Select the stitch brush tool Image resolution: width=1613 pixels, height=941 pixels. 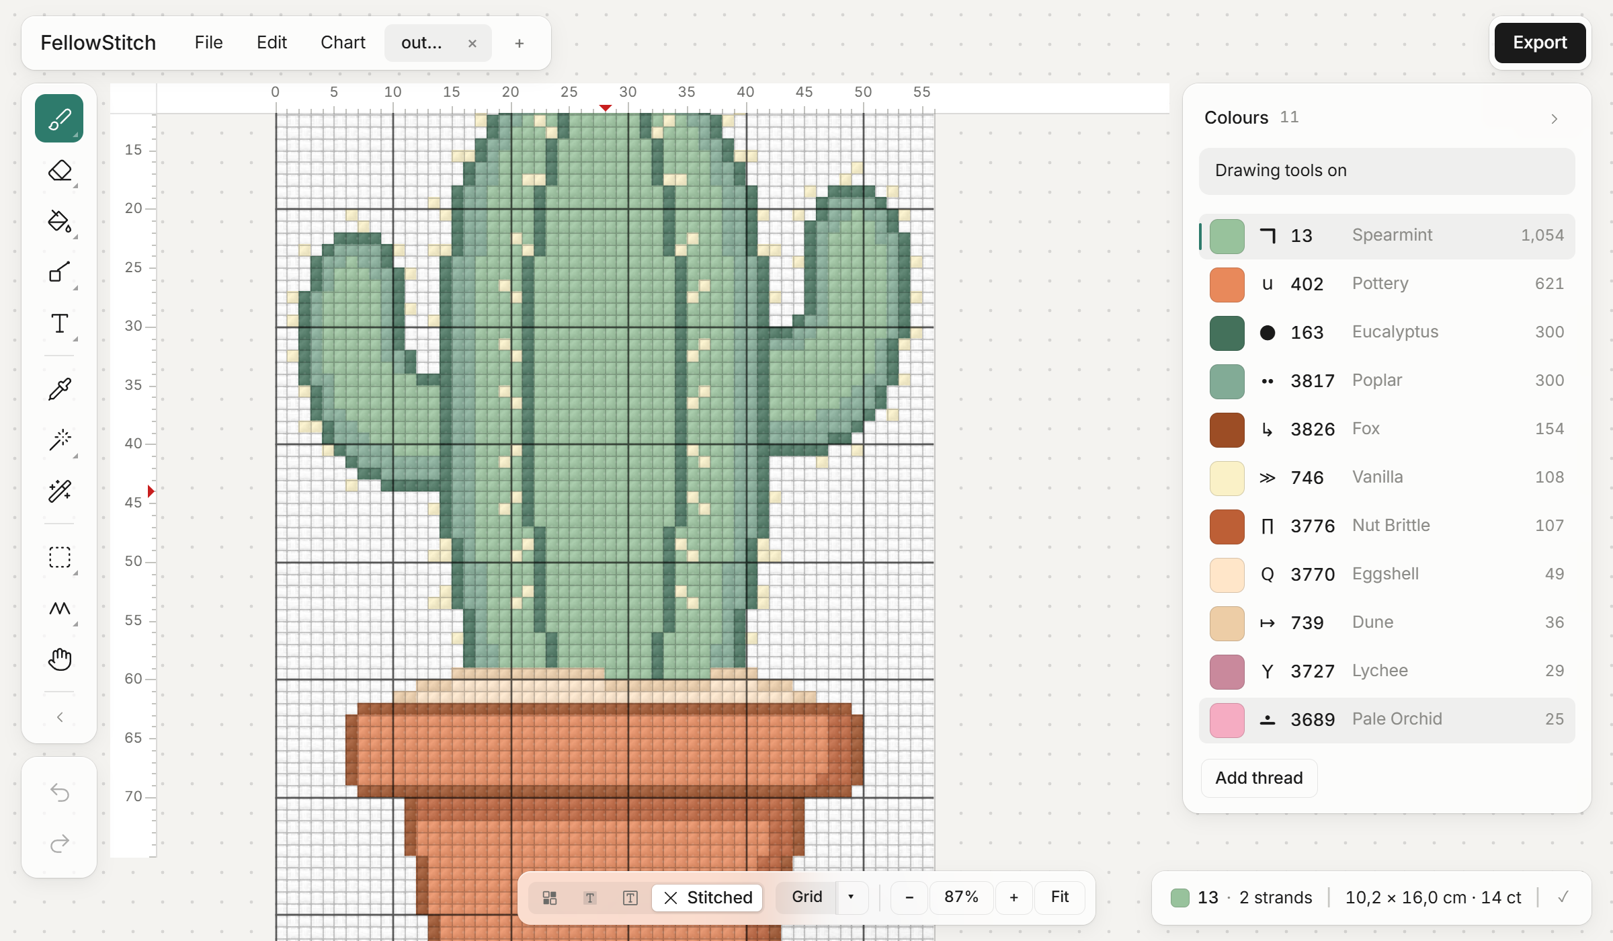coord(59,119)
